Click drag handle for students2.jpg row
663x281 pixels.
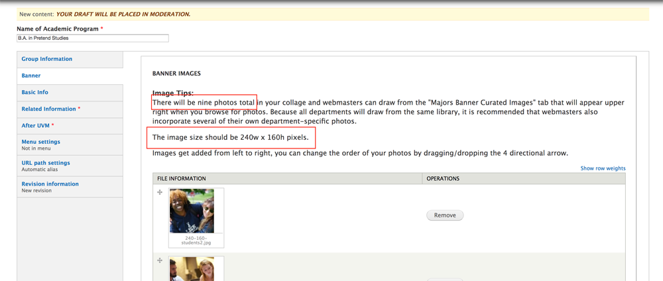(160, 192)
